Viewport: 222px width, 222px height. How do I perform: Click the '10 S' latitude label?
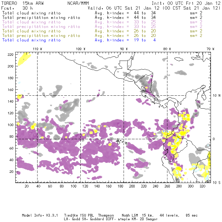pos(217,183)
